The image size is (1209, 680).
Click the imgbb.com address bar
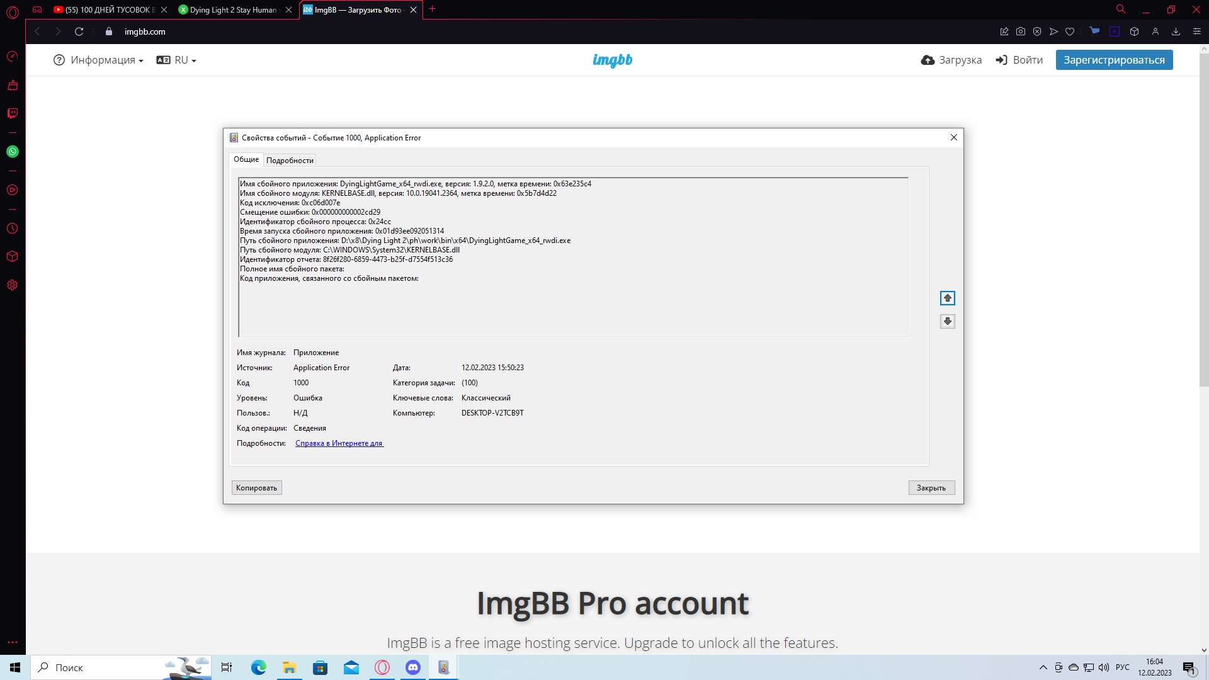point(145,31)
